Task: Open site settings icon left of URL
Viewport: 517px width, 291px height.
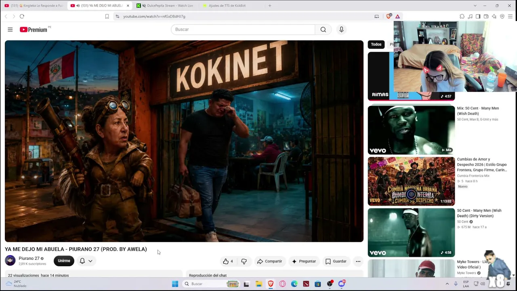Action: tap(117, 17)
